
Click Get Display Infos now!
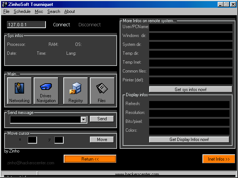pos(189,140)
